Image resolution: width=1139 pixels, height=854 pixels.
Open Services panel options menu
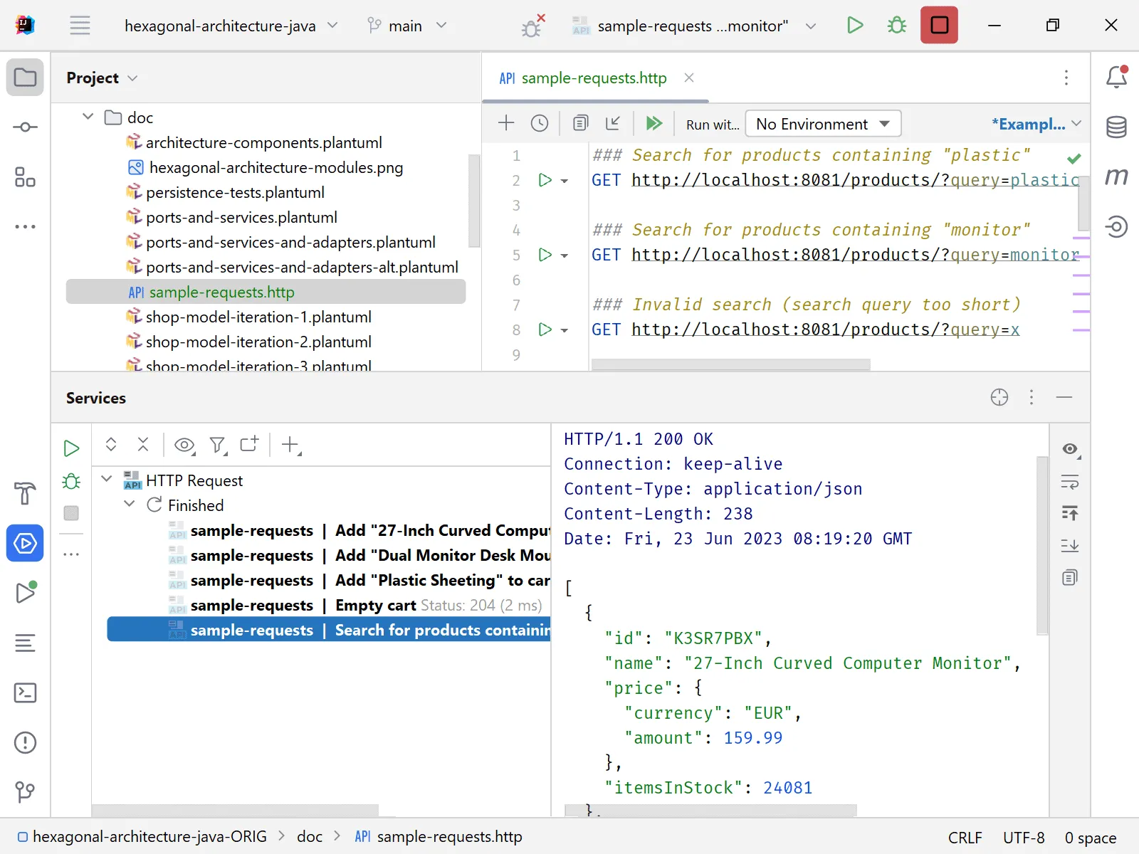click(x=1032, y=397)
